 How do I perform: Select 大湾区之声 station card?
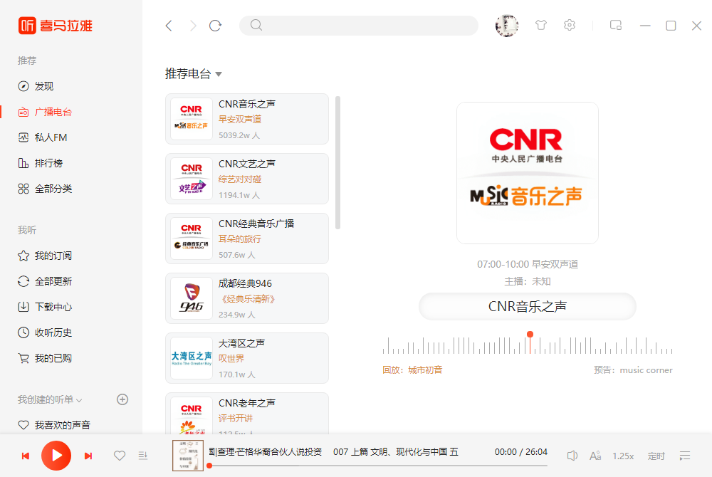(x=247, y=358)
